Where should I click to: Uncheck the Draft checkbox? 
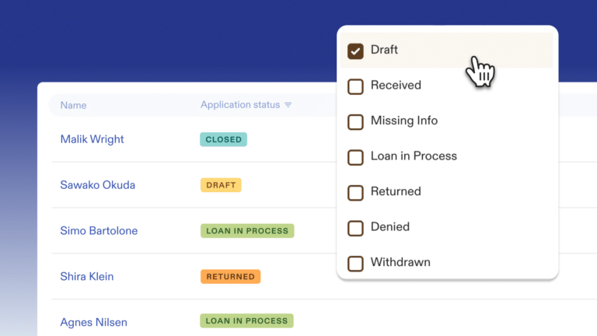coord(355,51)
